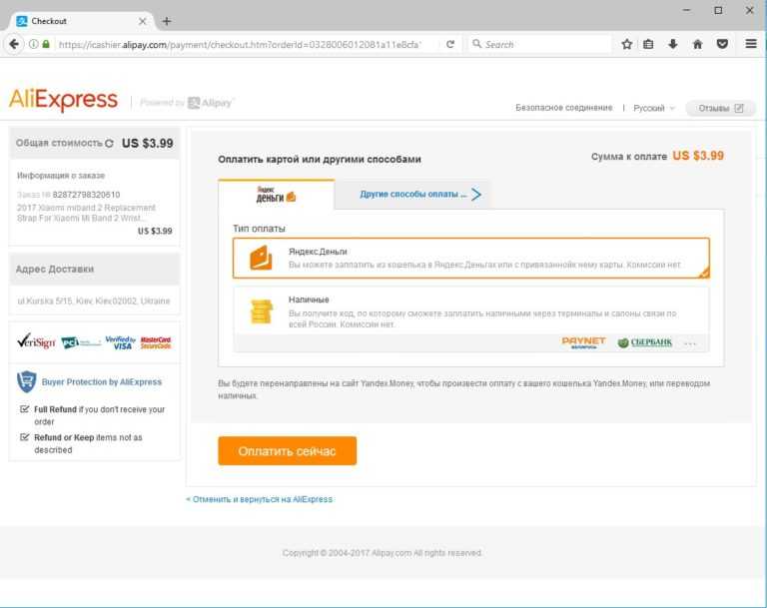The width and height of the screenshot is (767, 608).
Task: Click the green padlock security icon
Action: point(46,44)
